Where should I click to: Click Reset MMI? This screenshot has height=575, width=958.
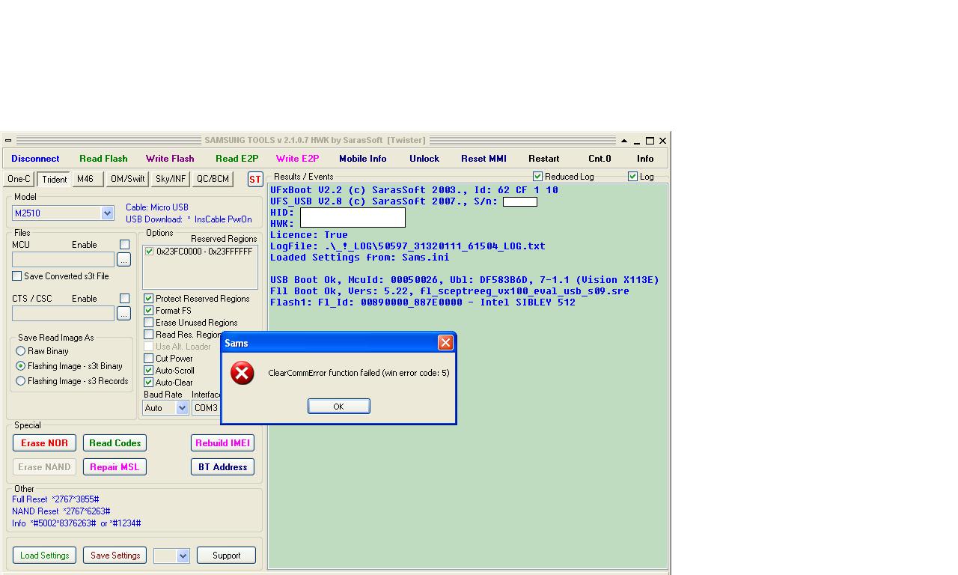tap(483, 159)
